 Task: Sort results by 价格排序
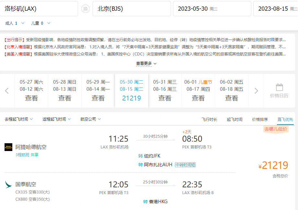260,120
